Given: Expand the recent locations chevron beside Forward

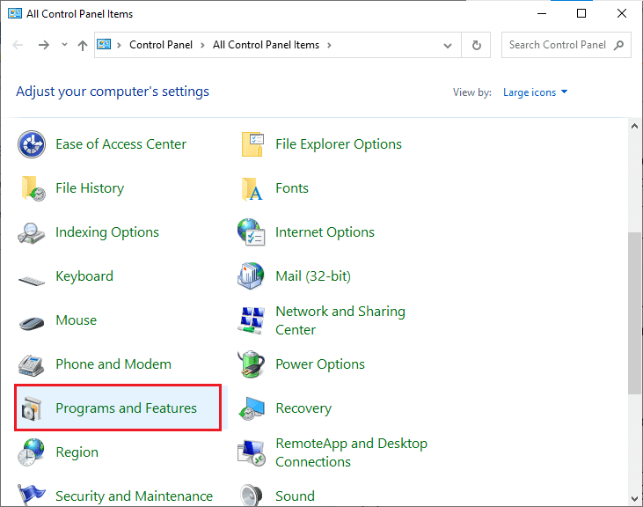Looking at the screenshot, I should point(64,46).
